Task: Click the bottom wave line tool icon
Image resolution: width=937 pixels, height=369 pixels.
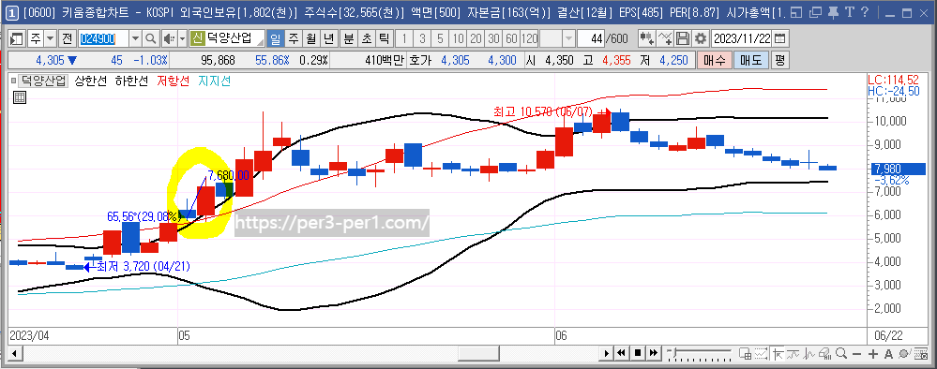Action: point(809,353)
